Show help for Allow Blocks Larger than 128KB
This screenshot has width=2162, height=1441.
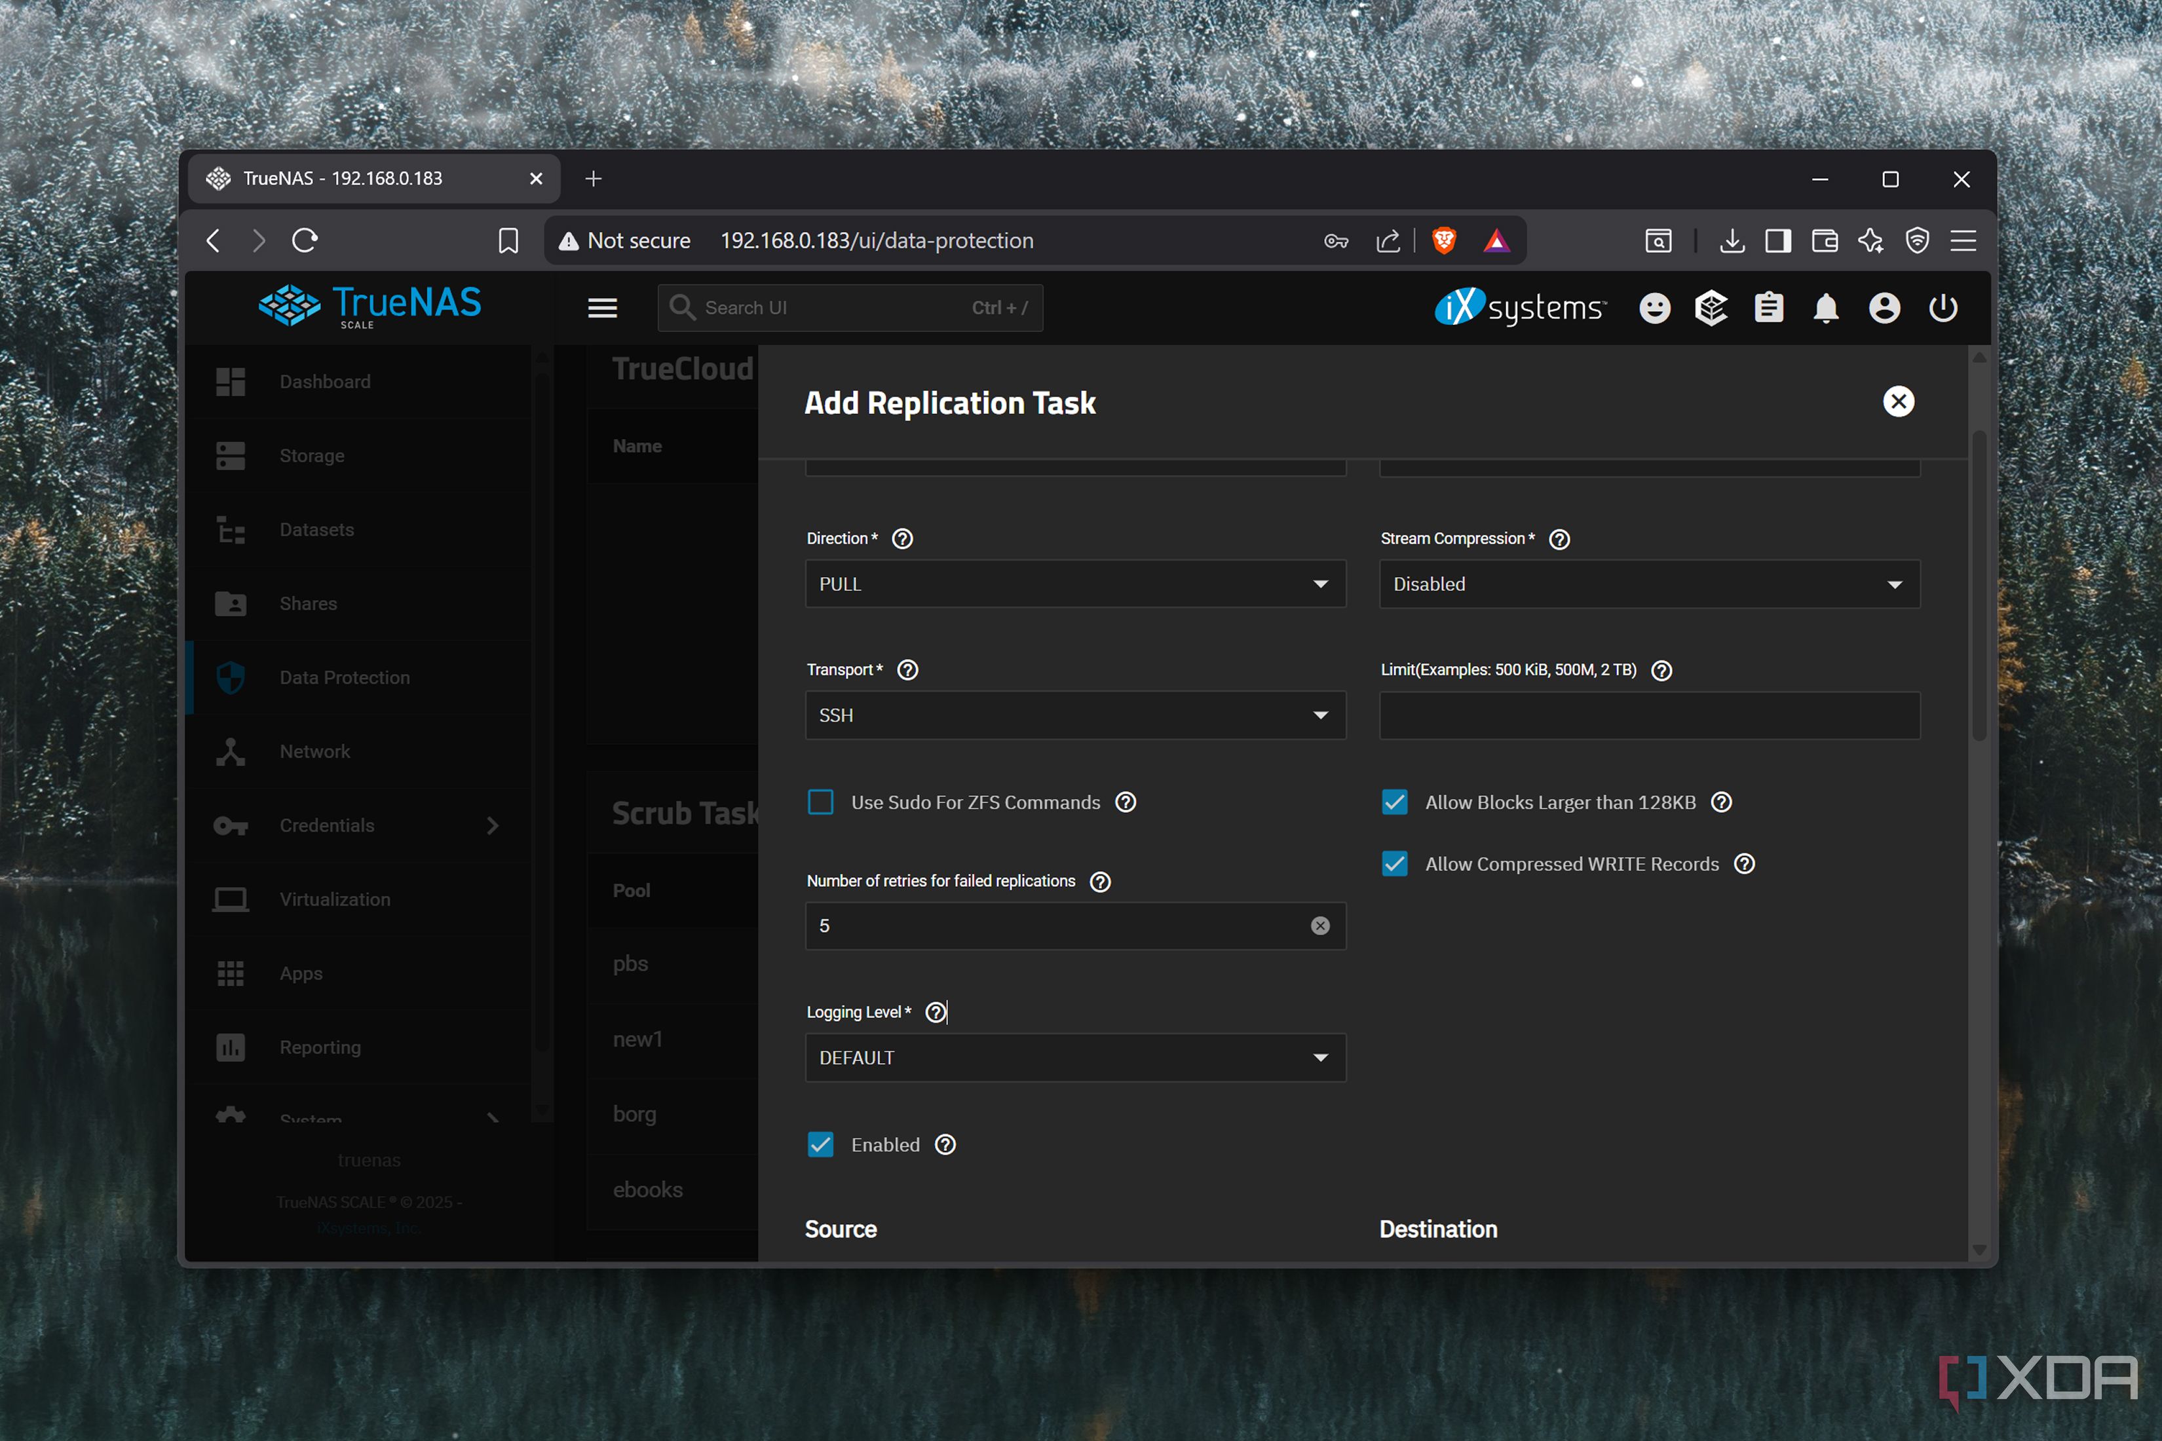(1721, 802)
